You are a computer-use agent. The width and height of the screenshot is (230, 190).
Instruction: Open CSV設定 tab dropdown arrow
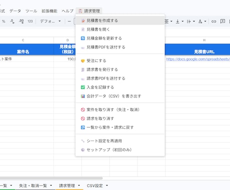[x=107, y=185]
